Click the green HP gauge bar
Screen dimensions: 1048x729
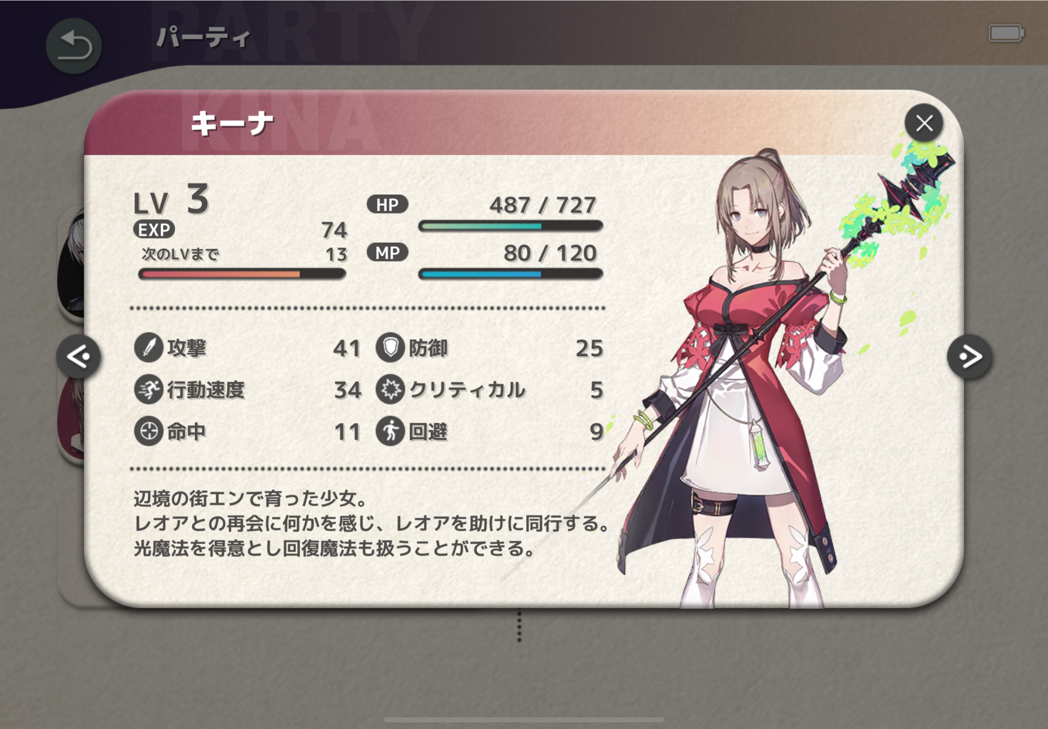click(x=511, y=226)
